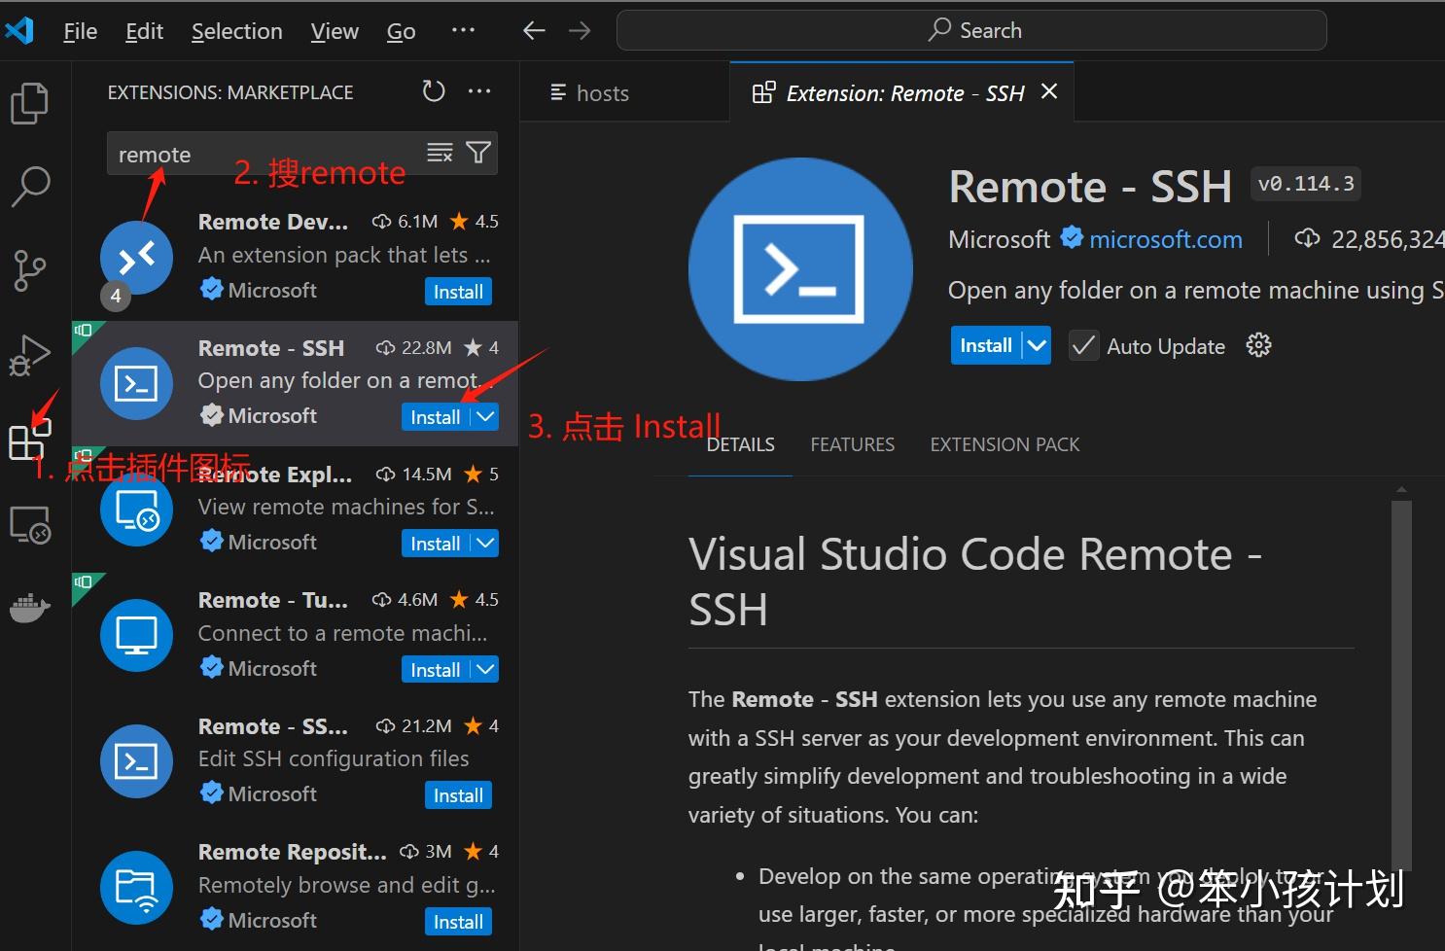Open the Remote Explorer icon

tap(30, 523)
